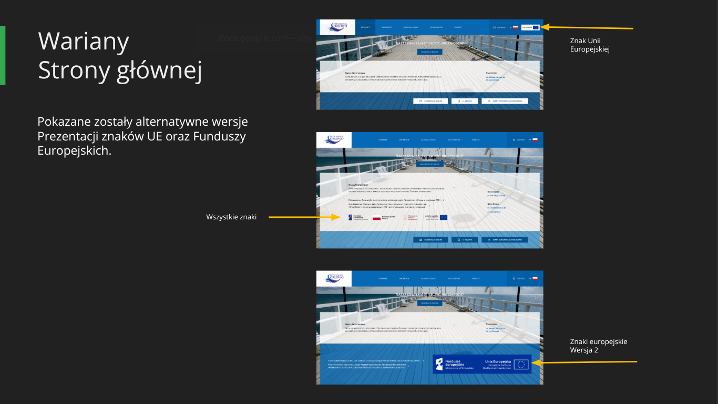Click EU stars flag in bottom mockup banner
The width and height of the screenshot is (718, 404).
pyautogui.click(x=521, y=364)
